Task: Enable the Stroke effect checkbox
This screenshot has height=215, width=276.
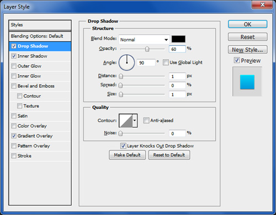Action: pyautogui.click(x=14, y=156)
